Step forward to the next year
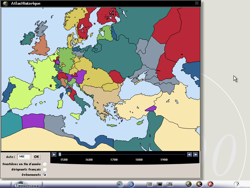250x188 pixels. [196, 154]
